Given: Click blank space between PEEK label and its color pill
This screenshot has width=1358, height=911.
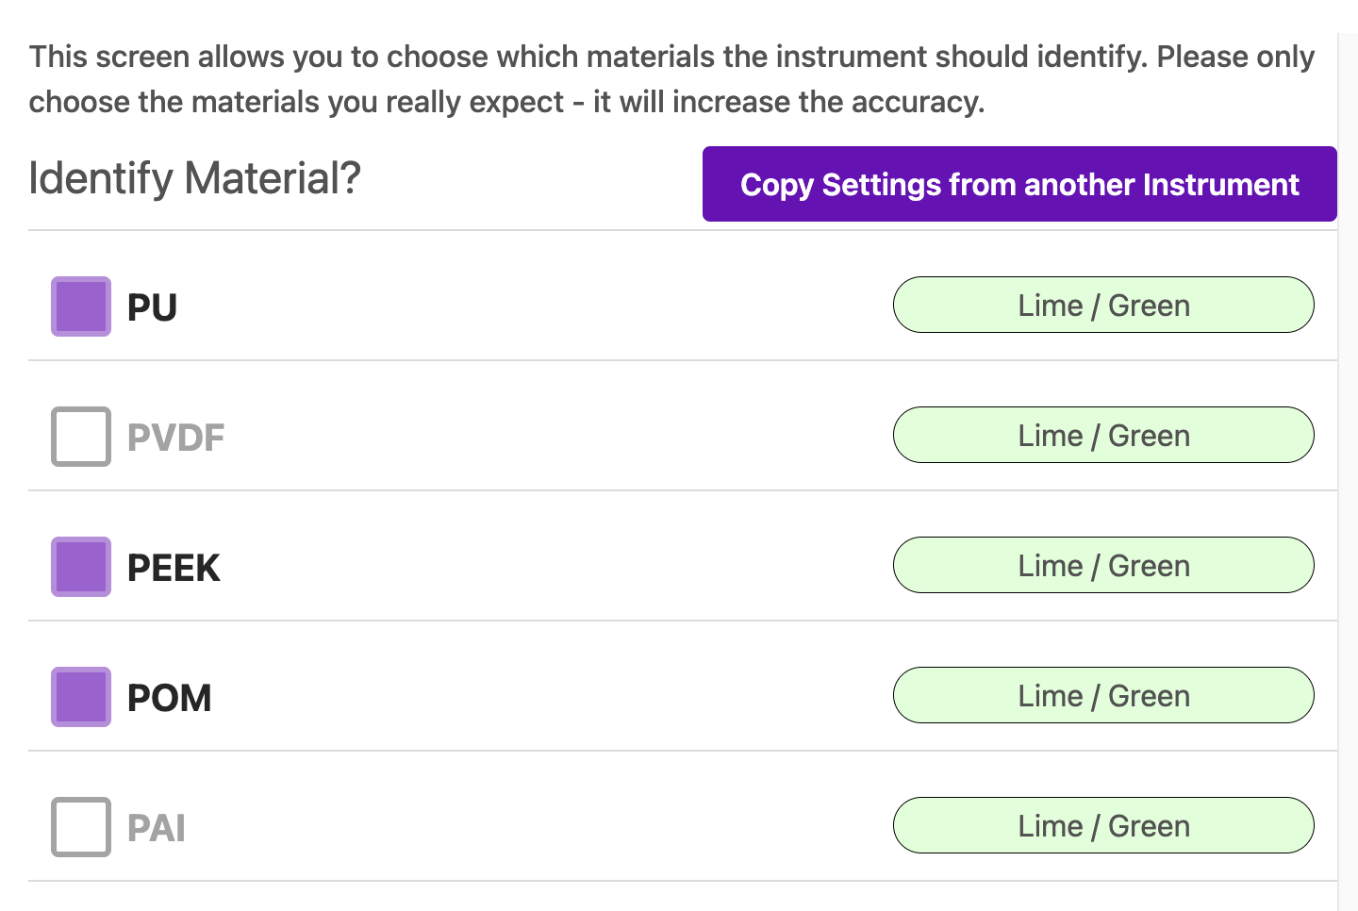Looking at the screenshot, I should click(556, 567).
